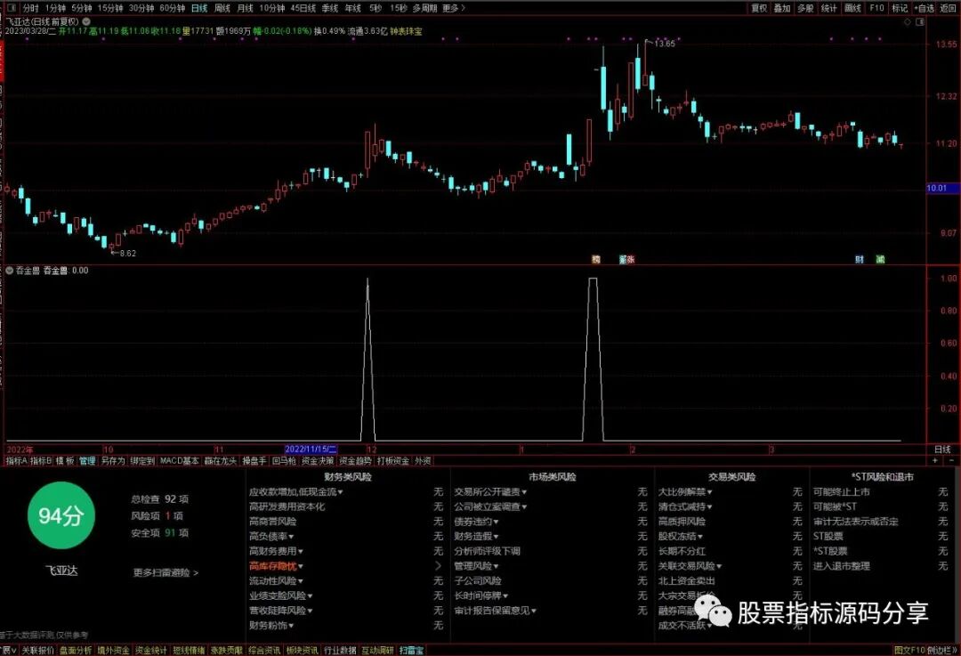Open the 更多扫雷避险 link
Viewport: 961px width, 656px height.
tap(166, 572)
